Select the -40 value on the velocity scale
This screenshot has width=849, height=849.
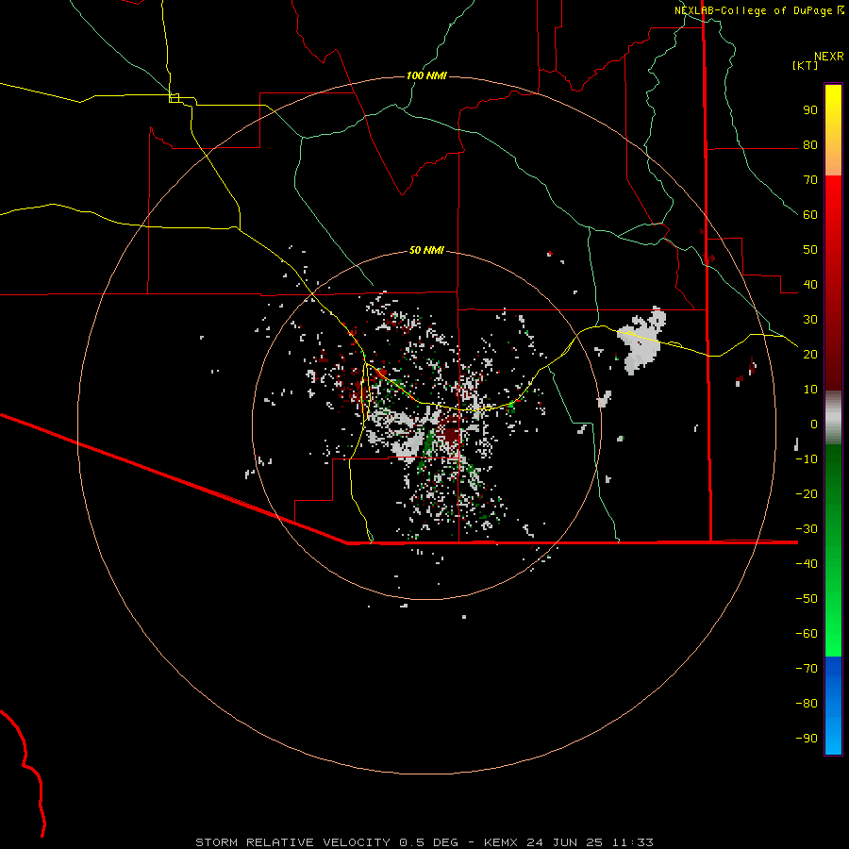tap(807, 564)
